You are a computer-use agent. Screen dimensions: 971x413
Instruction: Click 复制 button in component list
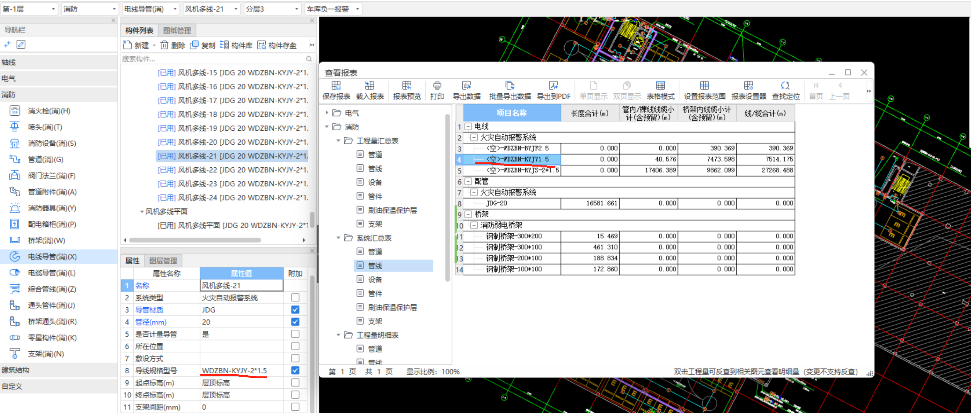pos(203,46)
